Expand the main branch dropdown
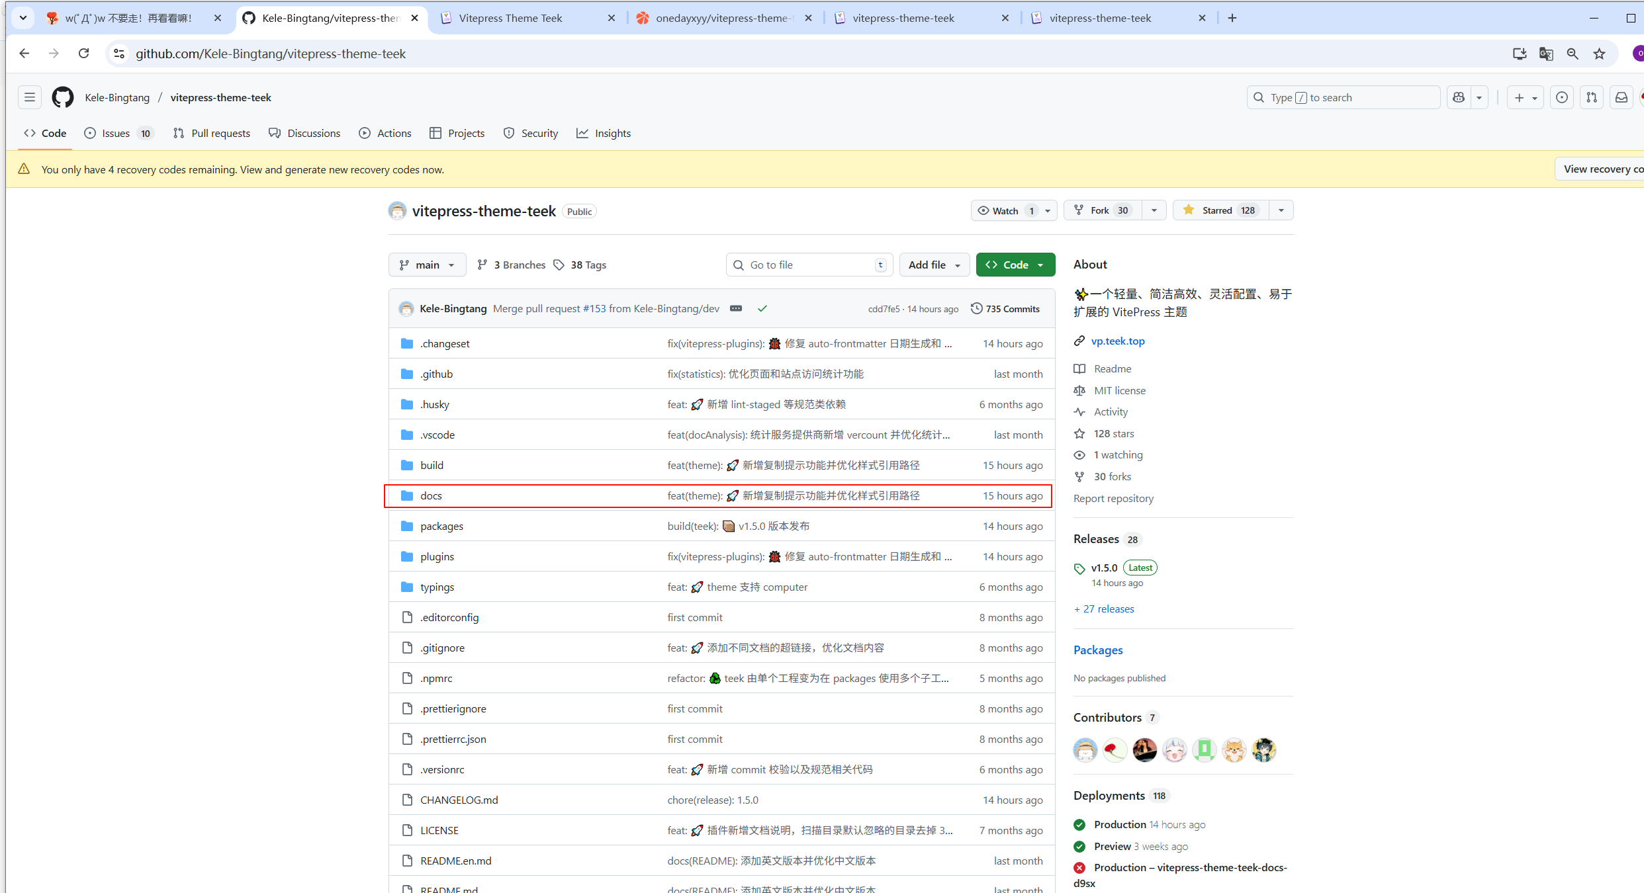 coord(427,265)
